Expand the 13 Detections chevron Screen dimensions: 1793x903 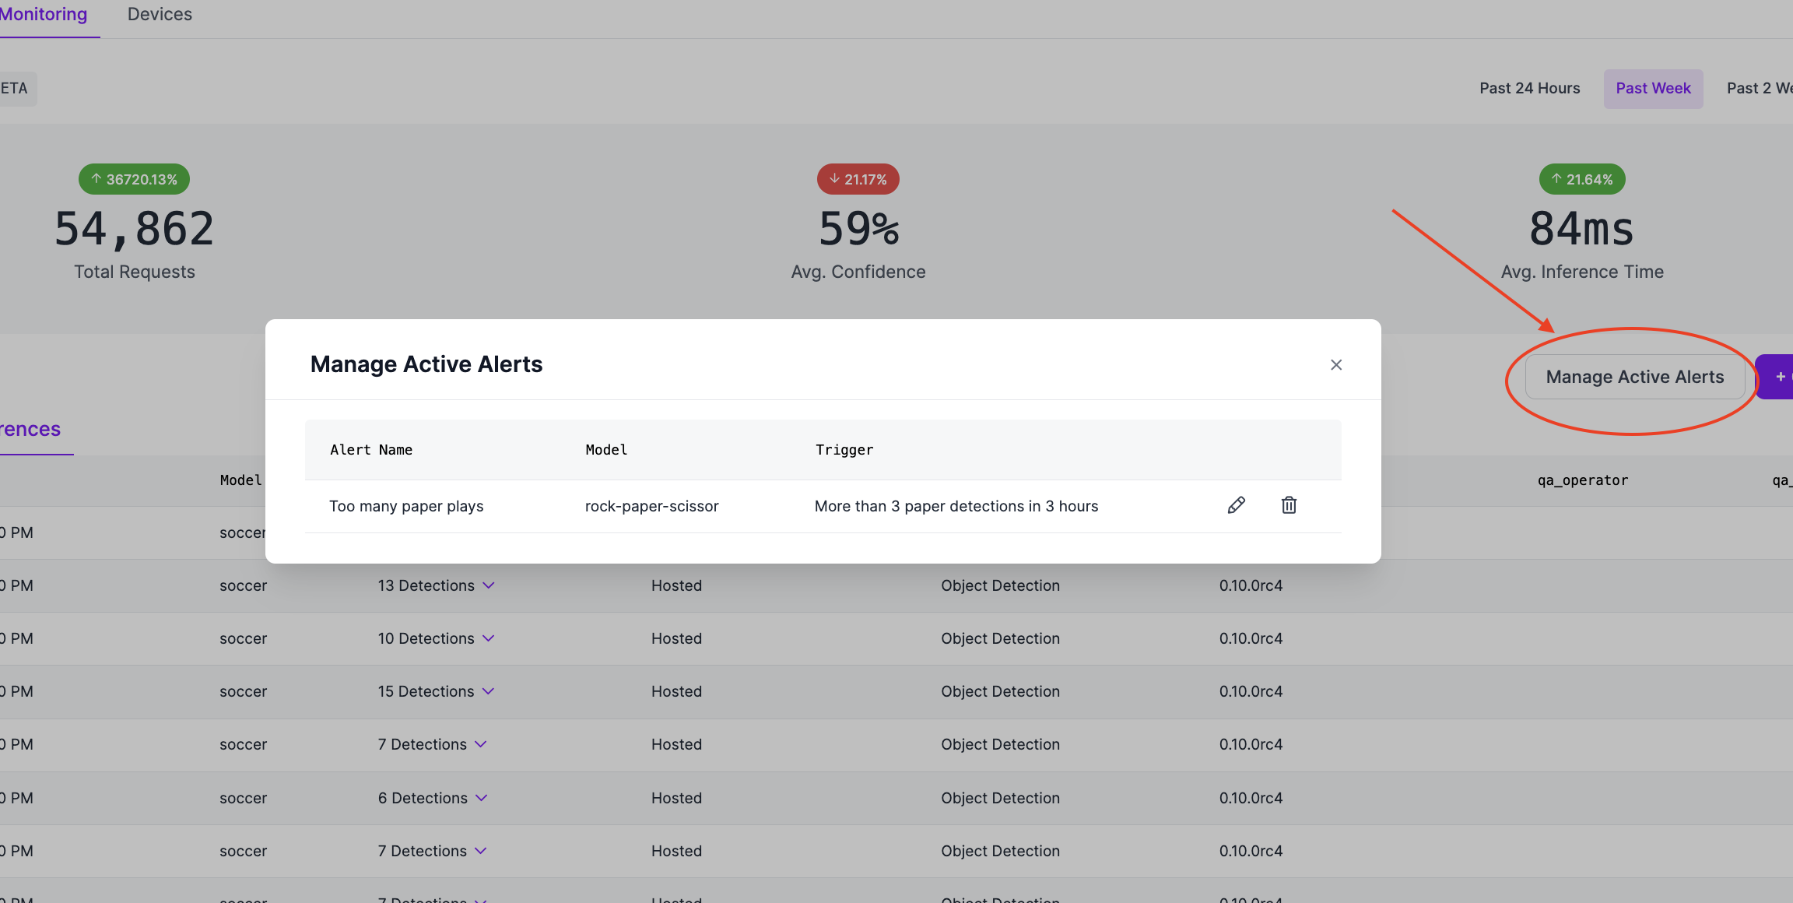pos(489,585)
